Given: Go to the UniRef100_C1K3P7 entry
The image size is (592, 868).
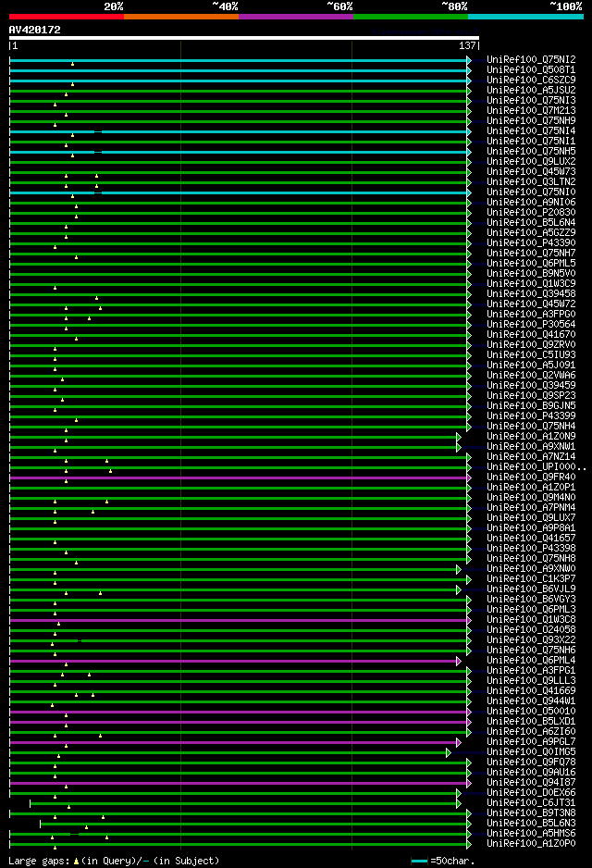Looking at the screenshot, I should [531, 578].
